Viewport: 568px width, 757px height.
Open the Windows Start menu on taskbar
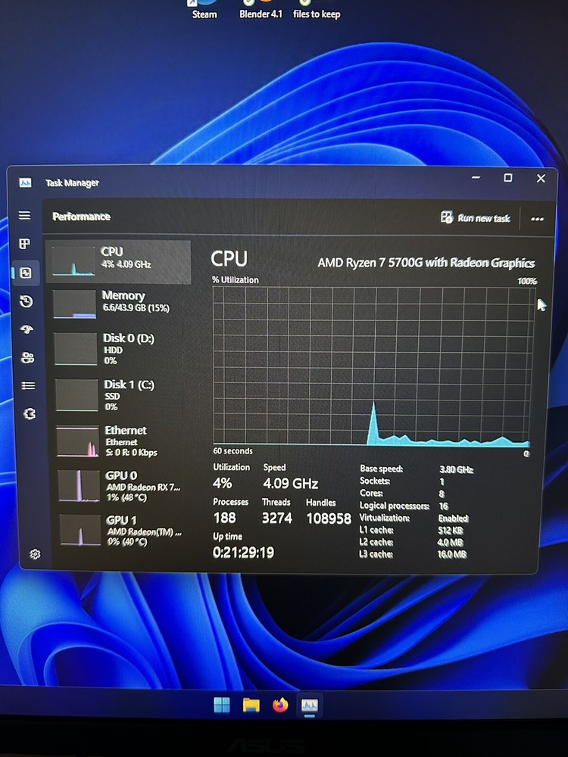(x=222, y=705)
